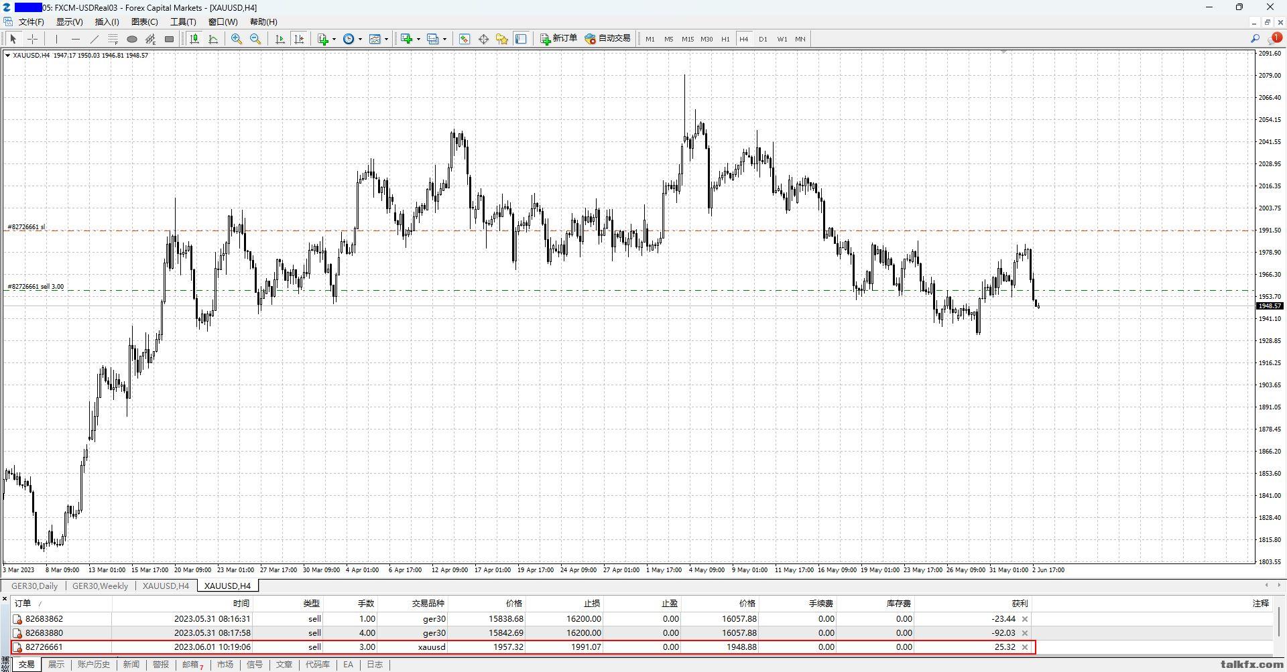Show the Data Window panel
Viewport: 1287px width, 672px height.
tap(483, 39)
